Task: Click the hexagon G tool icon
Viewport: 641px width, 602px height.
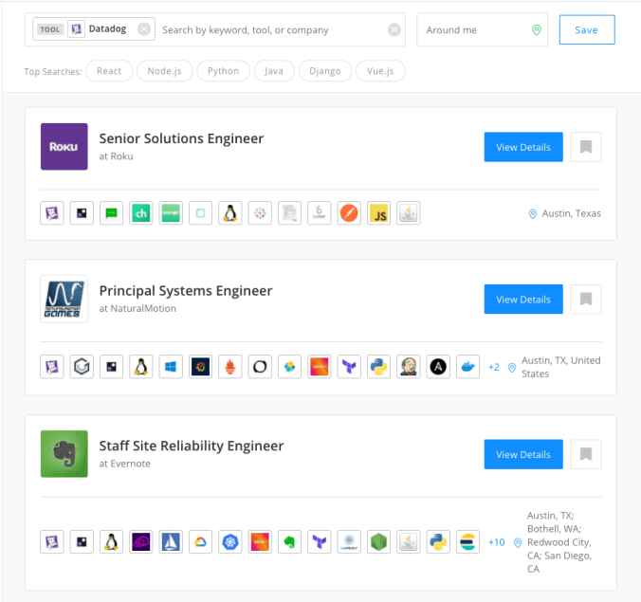Action: pos(82,367)
